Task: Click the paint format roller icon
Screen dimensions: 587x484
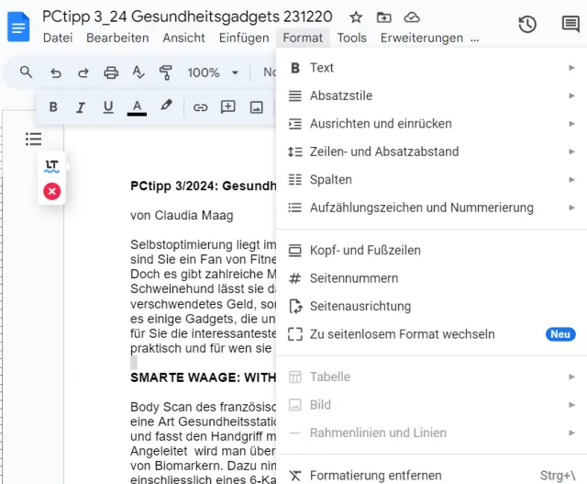Action: pos(166,73)
